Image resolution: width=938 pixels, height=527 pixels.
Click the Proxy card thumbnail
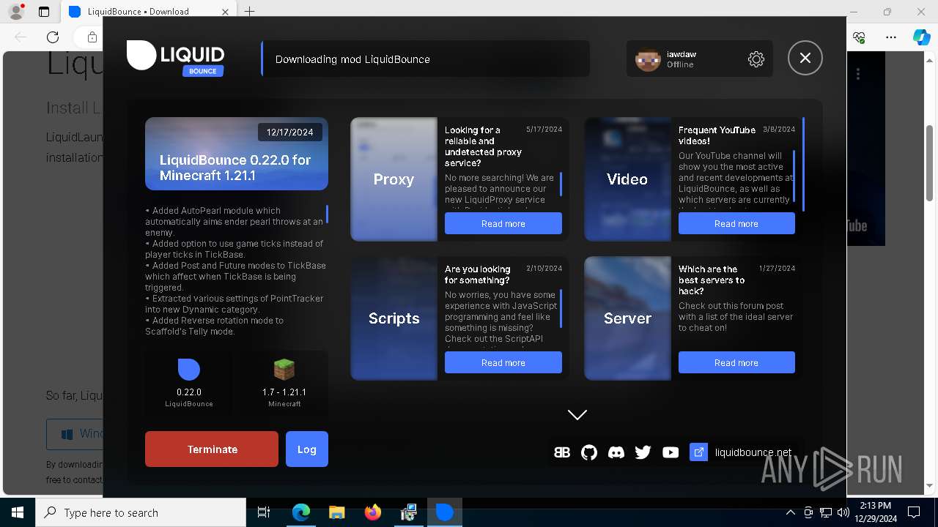click(x=394, y=179)
